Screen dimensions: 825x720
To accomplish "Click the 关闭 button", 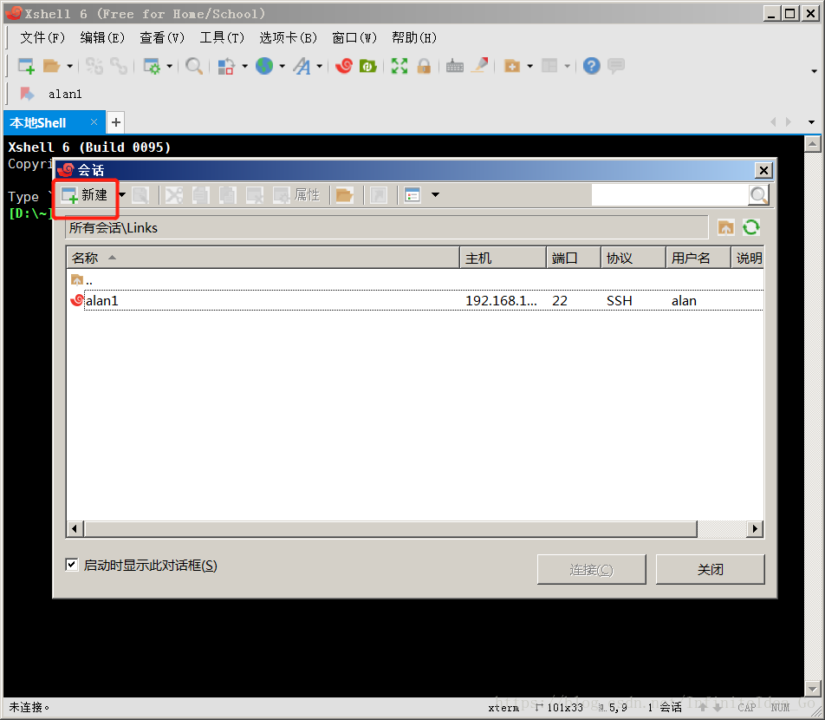I will click(x=711, y=569).
